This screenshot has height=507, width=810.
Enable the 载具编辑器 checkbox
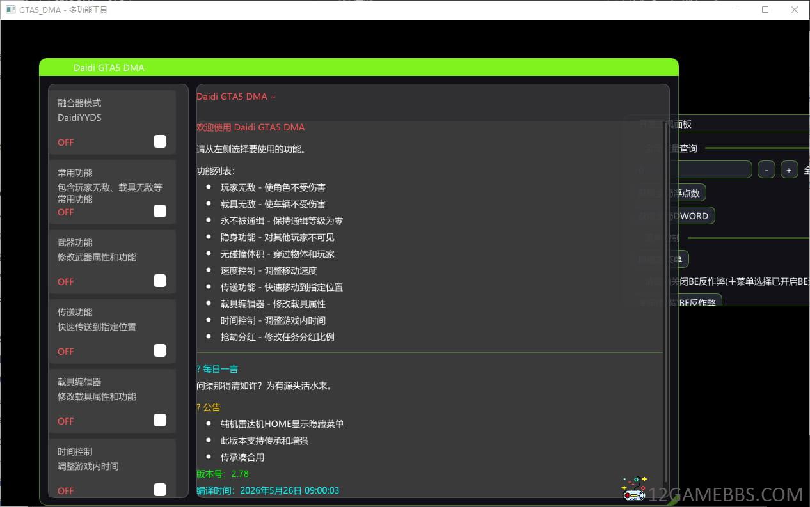160,420
